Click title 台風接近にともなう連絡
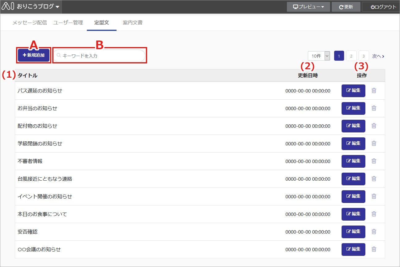400x267 pixels. pyautogui.click(x=45, y=179)
